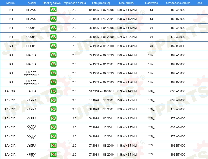Click fuel icon in Kappa 07.1996 838 A6.000 row
Image resolution: width=208 pixels, height=159 pixels.
[53, 100]
